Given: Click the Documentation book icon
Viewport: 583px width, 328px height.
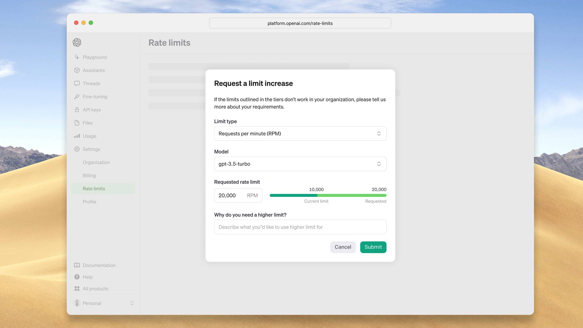Looking at the screenshot, I should click(x=77, y=265).
